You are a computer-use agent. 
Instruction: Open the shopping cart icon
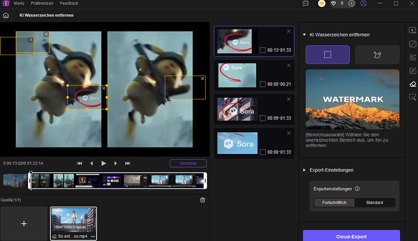(323, 4)
